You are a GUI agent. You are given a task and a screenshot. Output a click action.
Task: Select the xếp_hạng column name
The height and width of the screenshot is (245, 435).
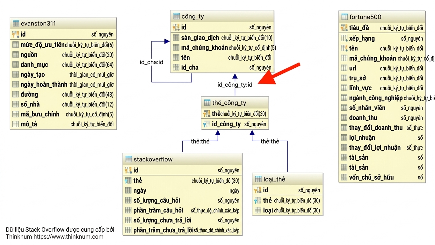(362, 38)
